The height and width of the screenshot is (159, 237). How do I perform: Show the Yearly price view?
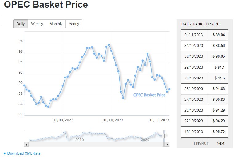[74, 24]
